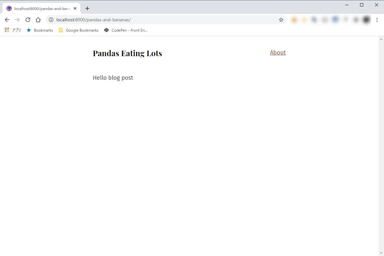Screen dimensions: 384x256
Task: Click the Pandas Eating Lots site title
Action: pyautogui.click(x=127, y=53)
